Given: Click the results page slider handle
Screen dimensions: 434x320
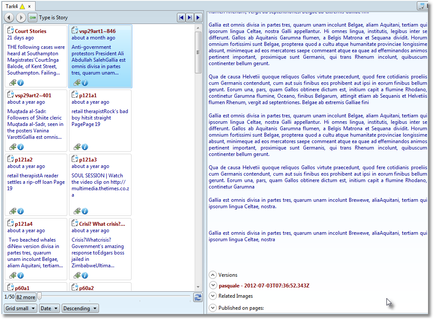Looking at the screenshot, I should 39,296.
